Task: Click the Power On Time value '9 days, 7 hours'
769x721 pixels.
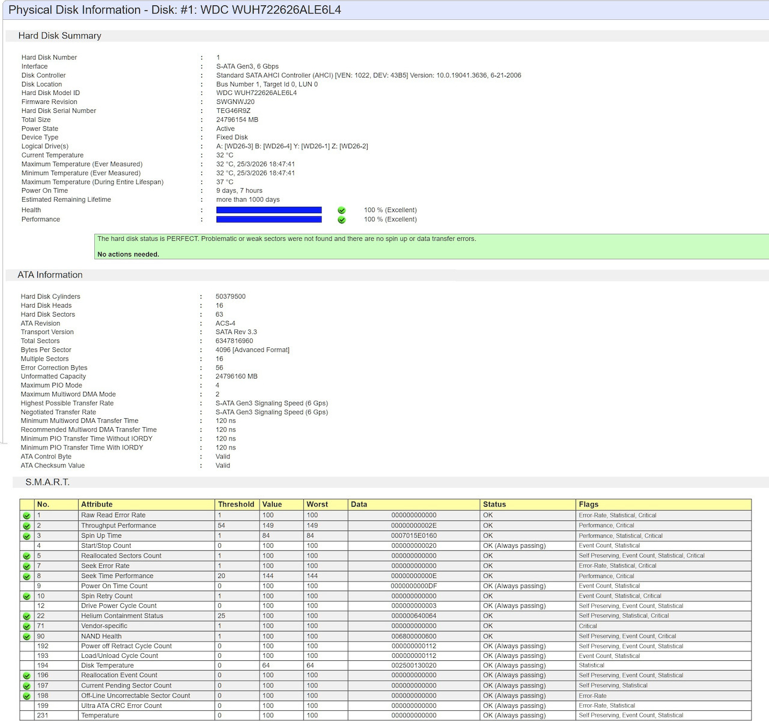Action: [239, 191]
